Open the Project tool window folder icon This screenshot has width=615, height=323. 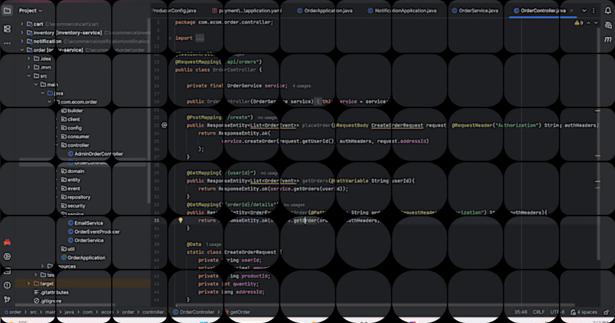[7, 10]
